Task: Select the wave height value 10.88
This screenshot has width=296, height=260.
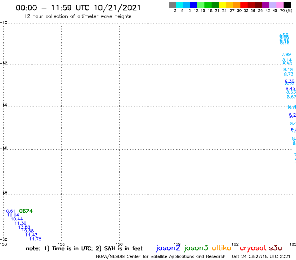Action: pyautogui.click(x=24, y=227)
